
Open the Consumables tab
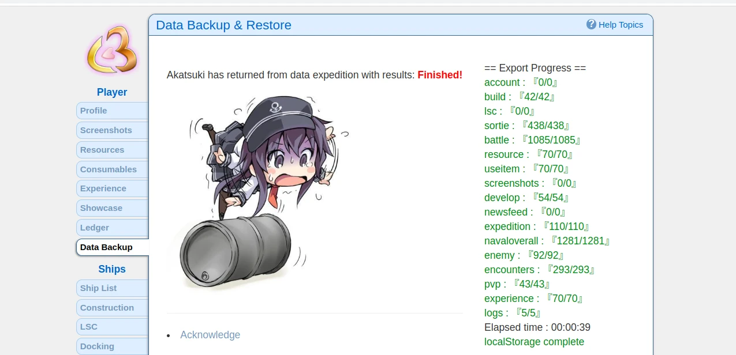113,169
